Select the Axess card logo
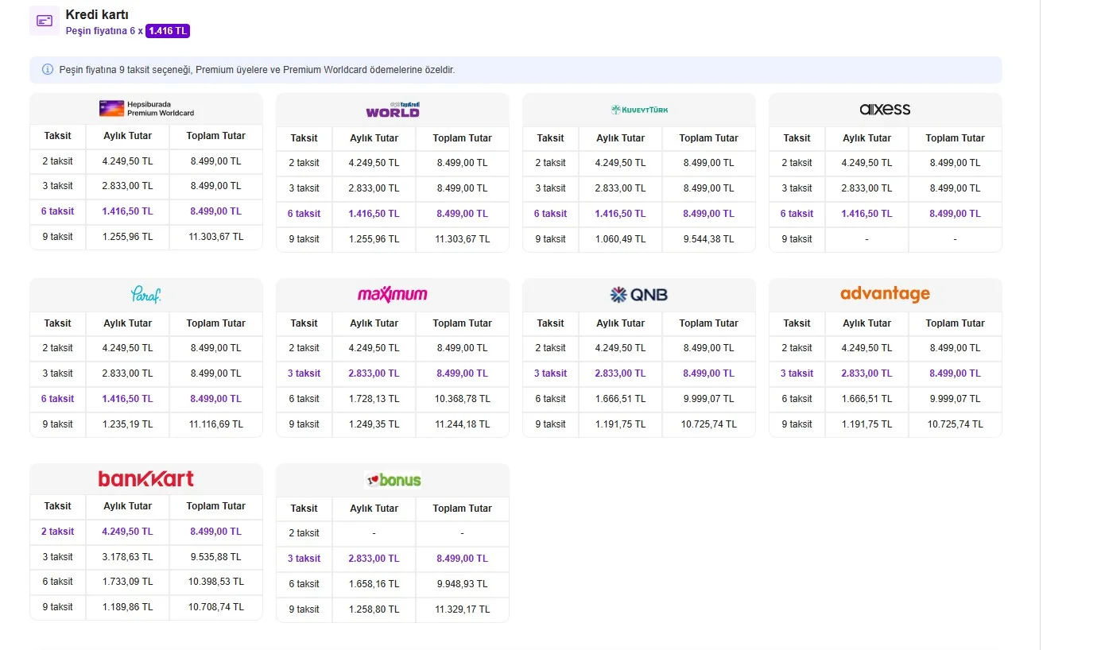1101x650 pixels. coord(885,110)
